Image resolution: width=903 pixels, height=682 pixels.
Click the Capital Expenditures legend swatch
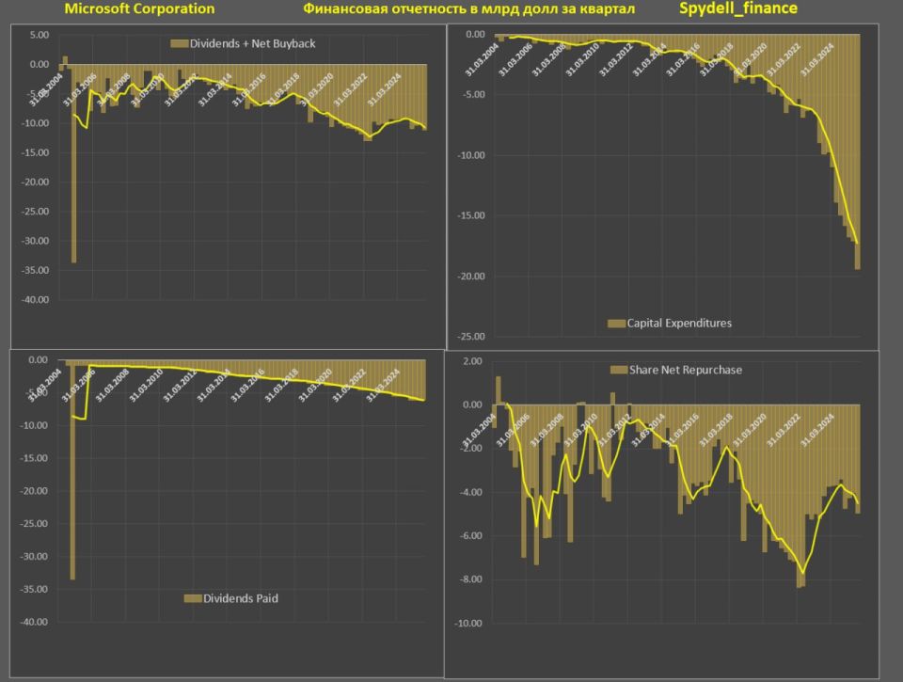tap(616, 324)
